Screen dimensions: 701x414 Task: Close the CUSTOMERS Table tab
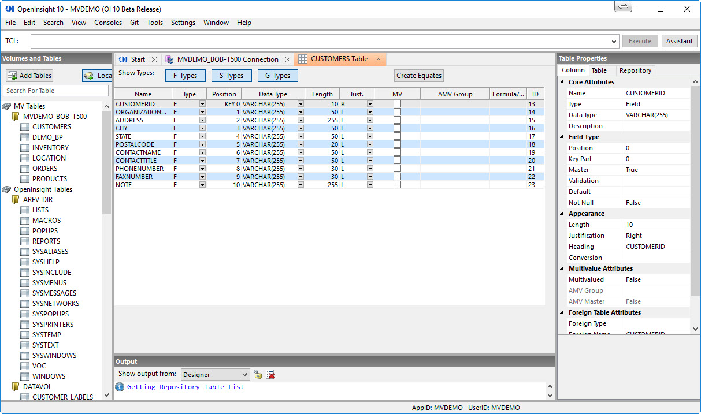379,59
